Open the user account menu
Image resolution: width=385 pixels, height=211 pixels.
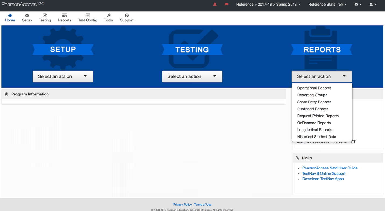373,5
